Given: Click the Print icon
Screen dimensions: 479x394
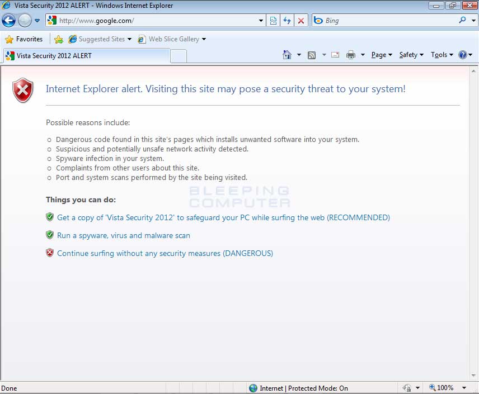Looking at the screenshot, I should tap(351, 55).
